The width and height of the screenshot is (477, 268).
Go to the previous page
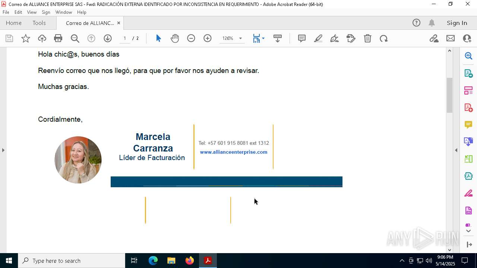[91, 38]
